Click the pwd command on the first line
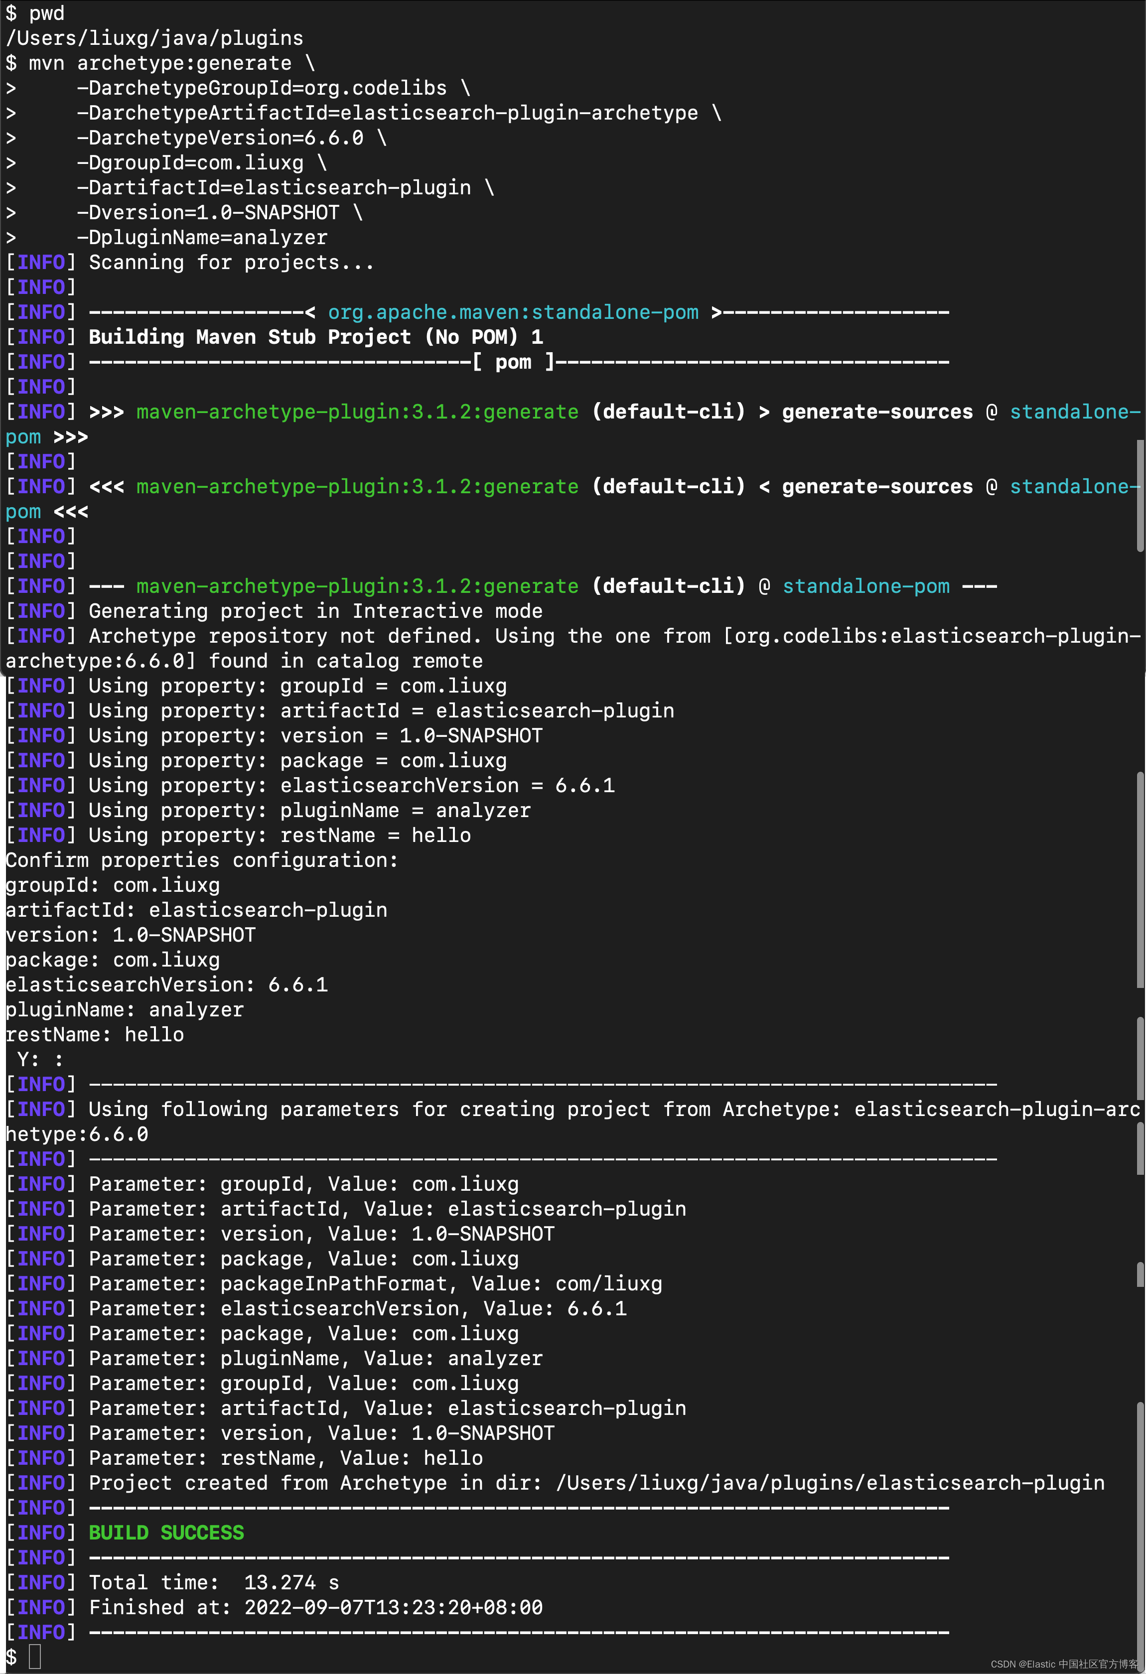The width and height of the screenshot is (1146, 1674). (x=46, y=13)
